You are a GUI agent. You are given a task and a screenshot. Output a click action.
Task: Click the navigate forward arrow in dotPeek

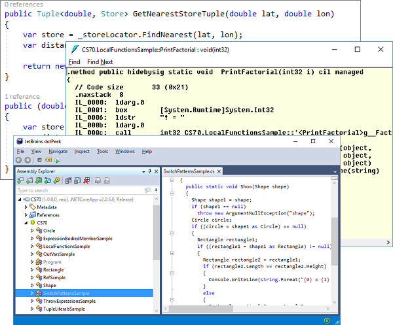pyautogui.click(x=28, y=160)
